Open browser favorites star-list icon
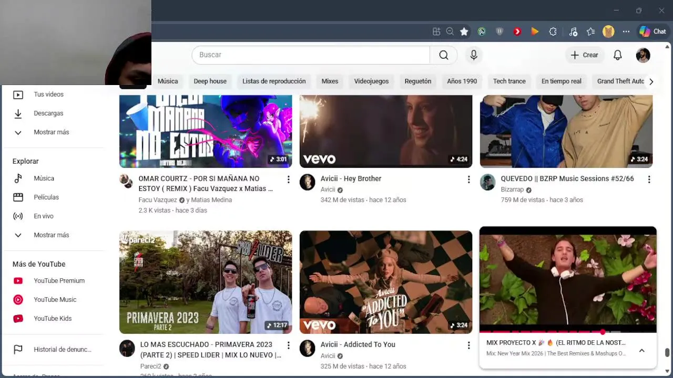673x378 pixels. click(590, 31)
